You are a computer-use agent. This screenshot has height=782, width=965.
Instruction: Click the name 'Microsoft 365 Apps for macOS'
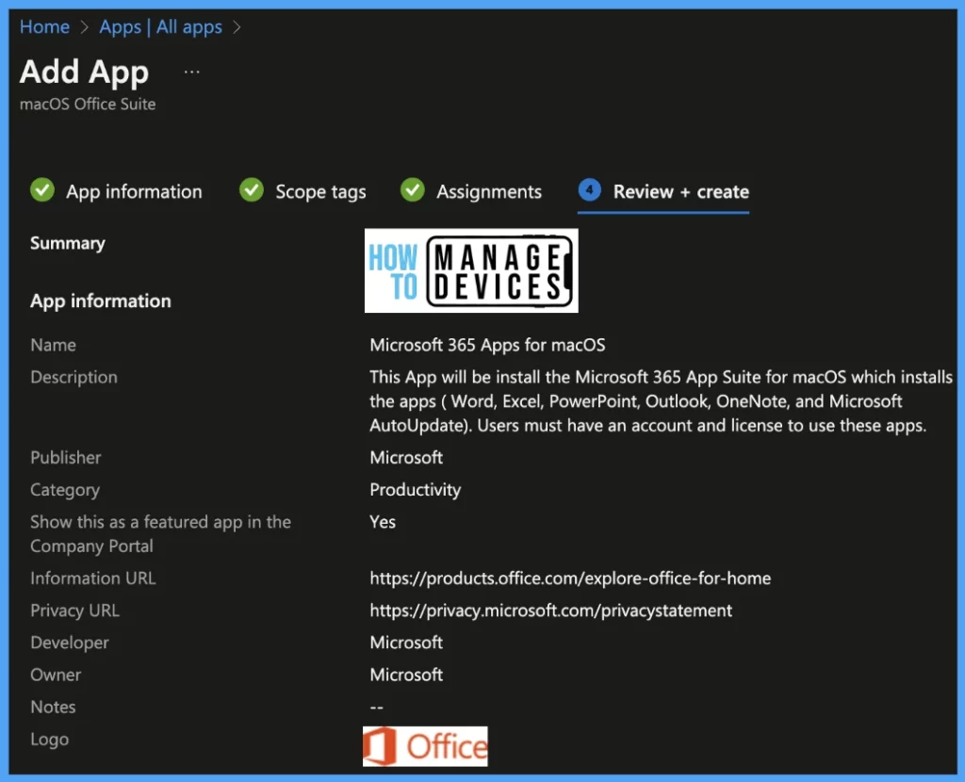pyautogui.click(x=487, y=345)
